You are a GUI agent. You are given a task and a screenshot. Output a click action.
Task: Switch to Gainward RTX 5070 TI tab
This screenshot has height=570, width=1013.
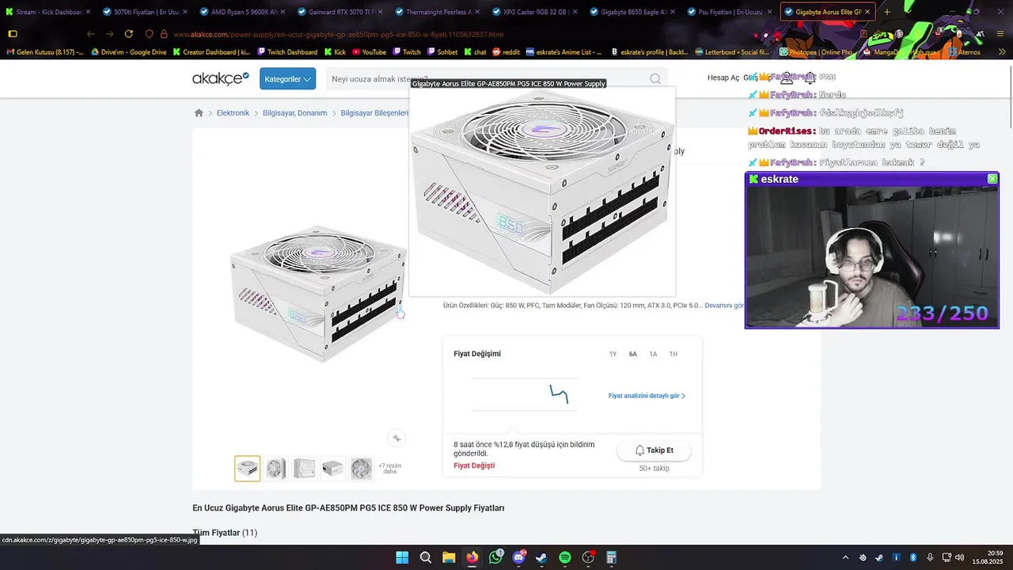339,12
